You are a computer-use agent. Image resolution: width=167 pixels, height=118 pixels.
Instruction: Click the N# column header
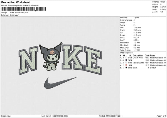click(x=124, y=55)
